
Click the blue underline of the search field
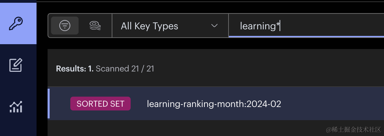pyautogui.click(x=306, y=37)
